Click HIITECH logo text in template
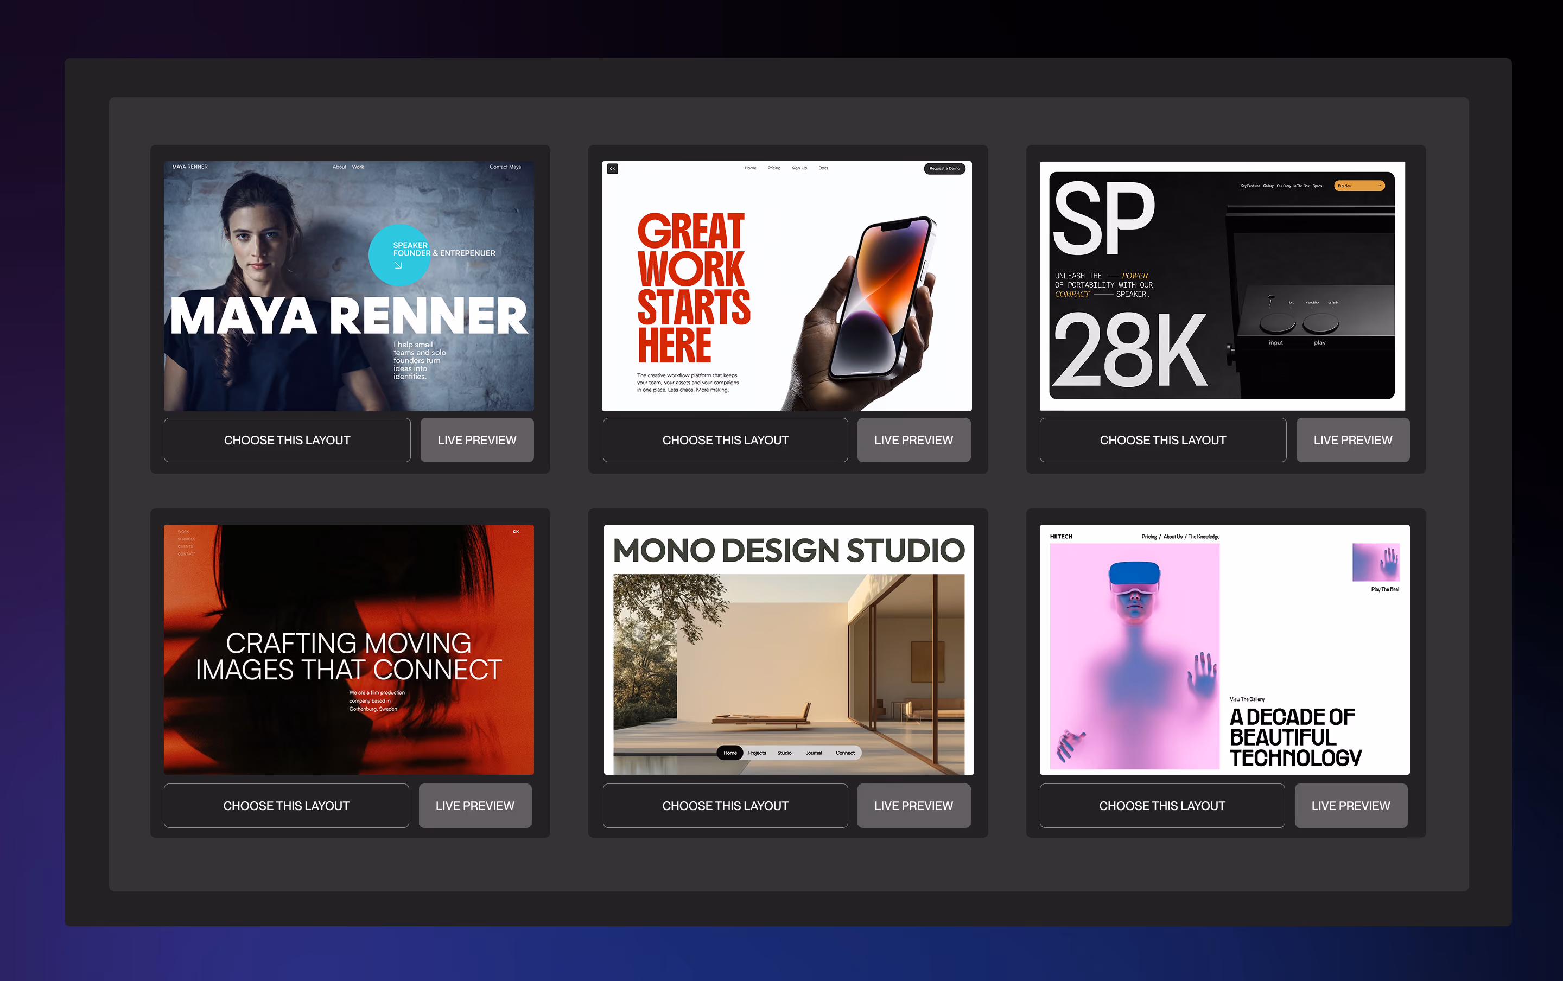Screen dimensions: 1563x981 click(1061, 537)
